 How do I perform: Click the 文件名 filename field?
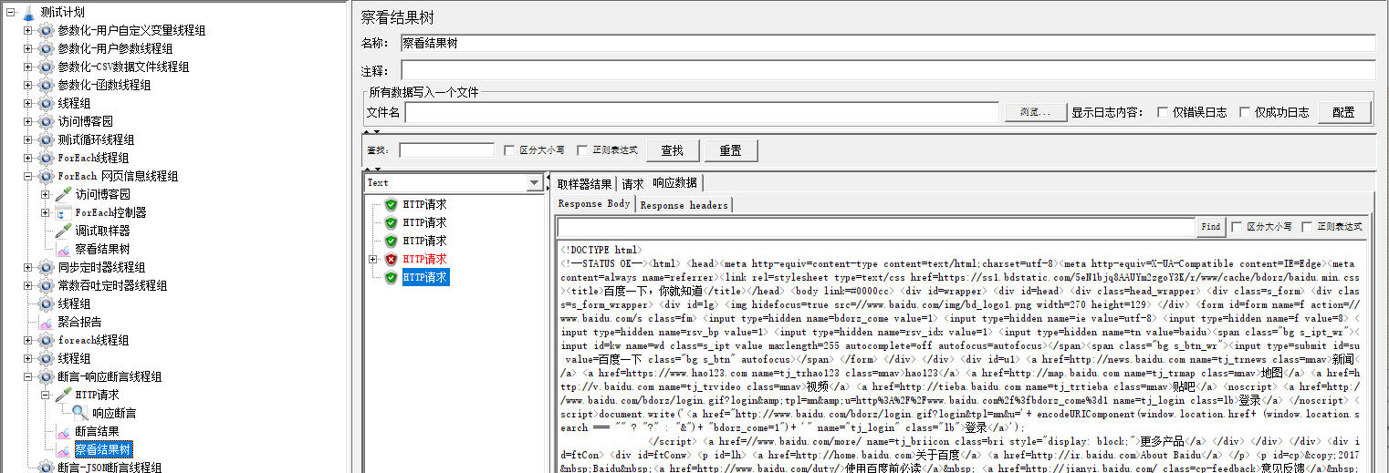pos(702,112)
